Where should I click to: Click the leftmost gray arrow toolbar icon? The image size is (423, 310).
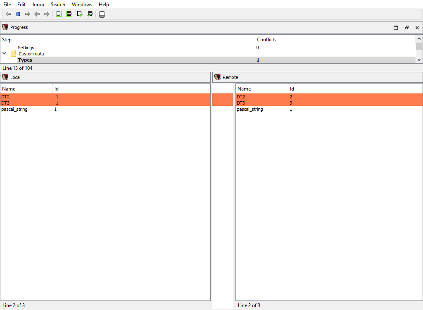pos(8,14)
